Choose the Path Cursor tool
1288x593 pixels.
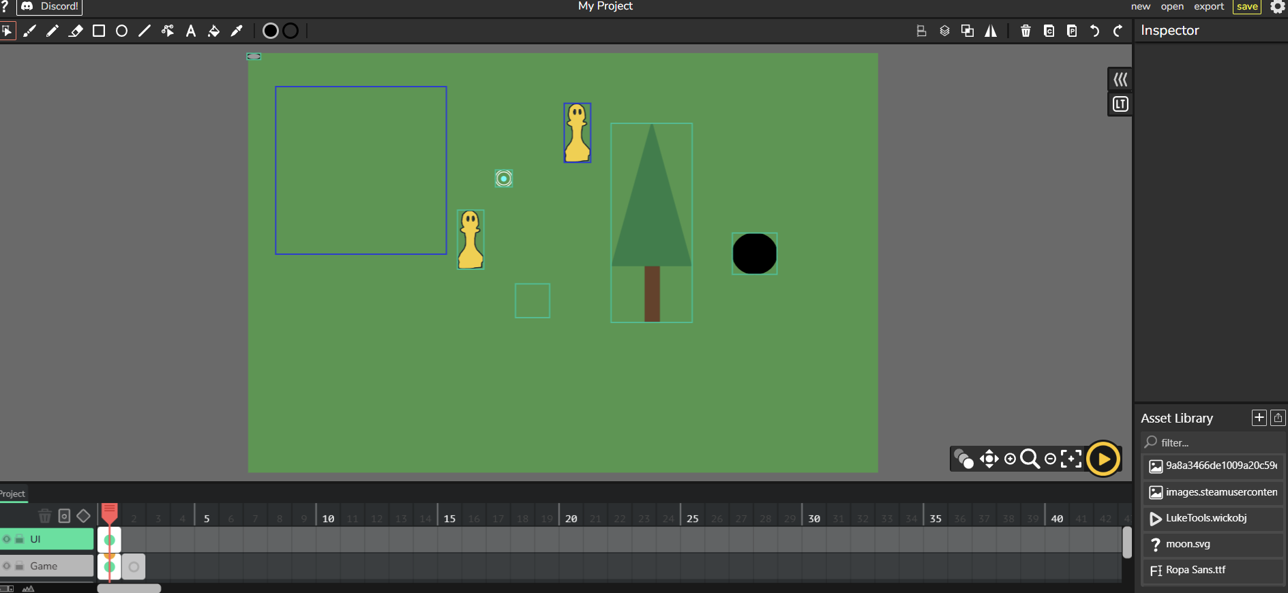coord(168,31)
